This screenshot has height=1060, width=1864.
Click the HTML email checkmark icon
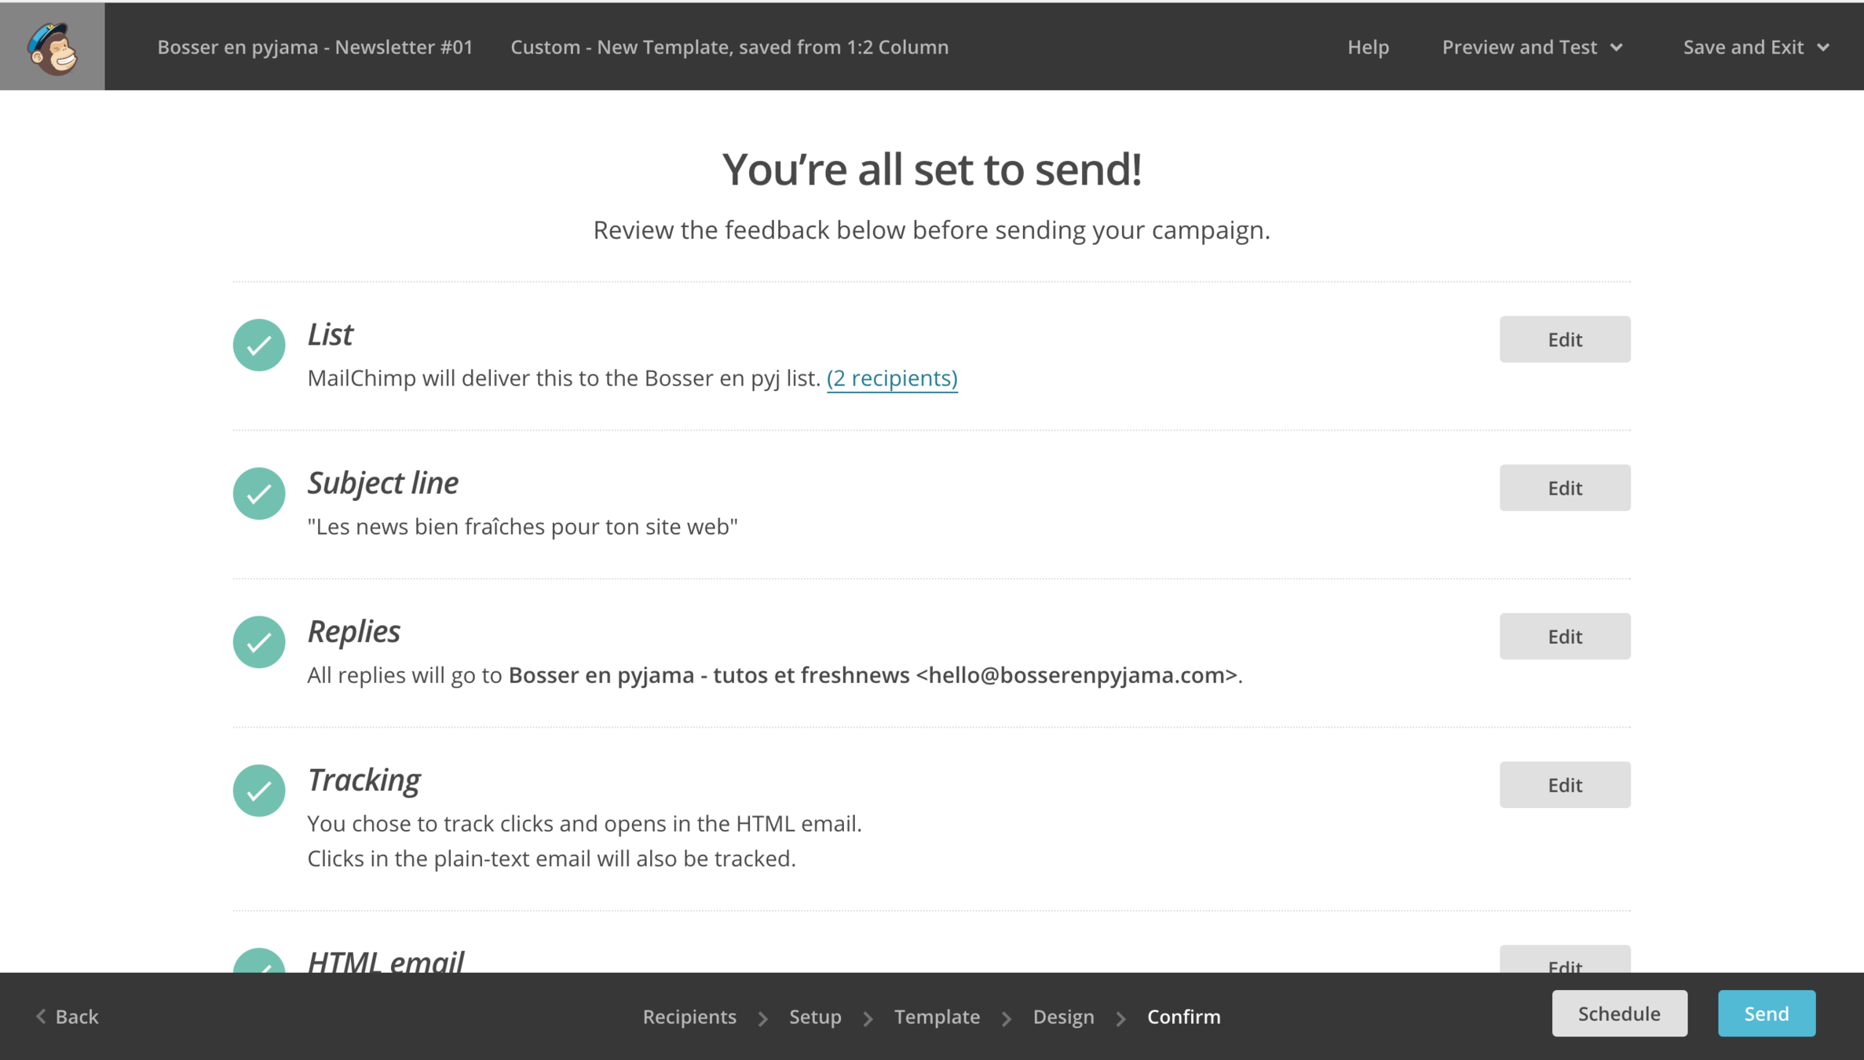click(x=258, y=962)
